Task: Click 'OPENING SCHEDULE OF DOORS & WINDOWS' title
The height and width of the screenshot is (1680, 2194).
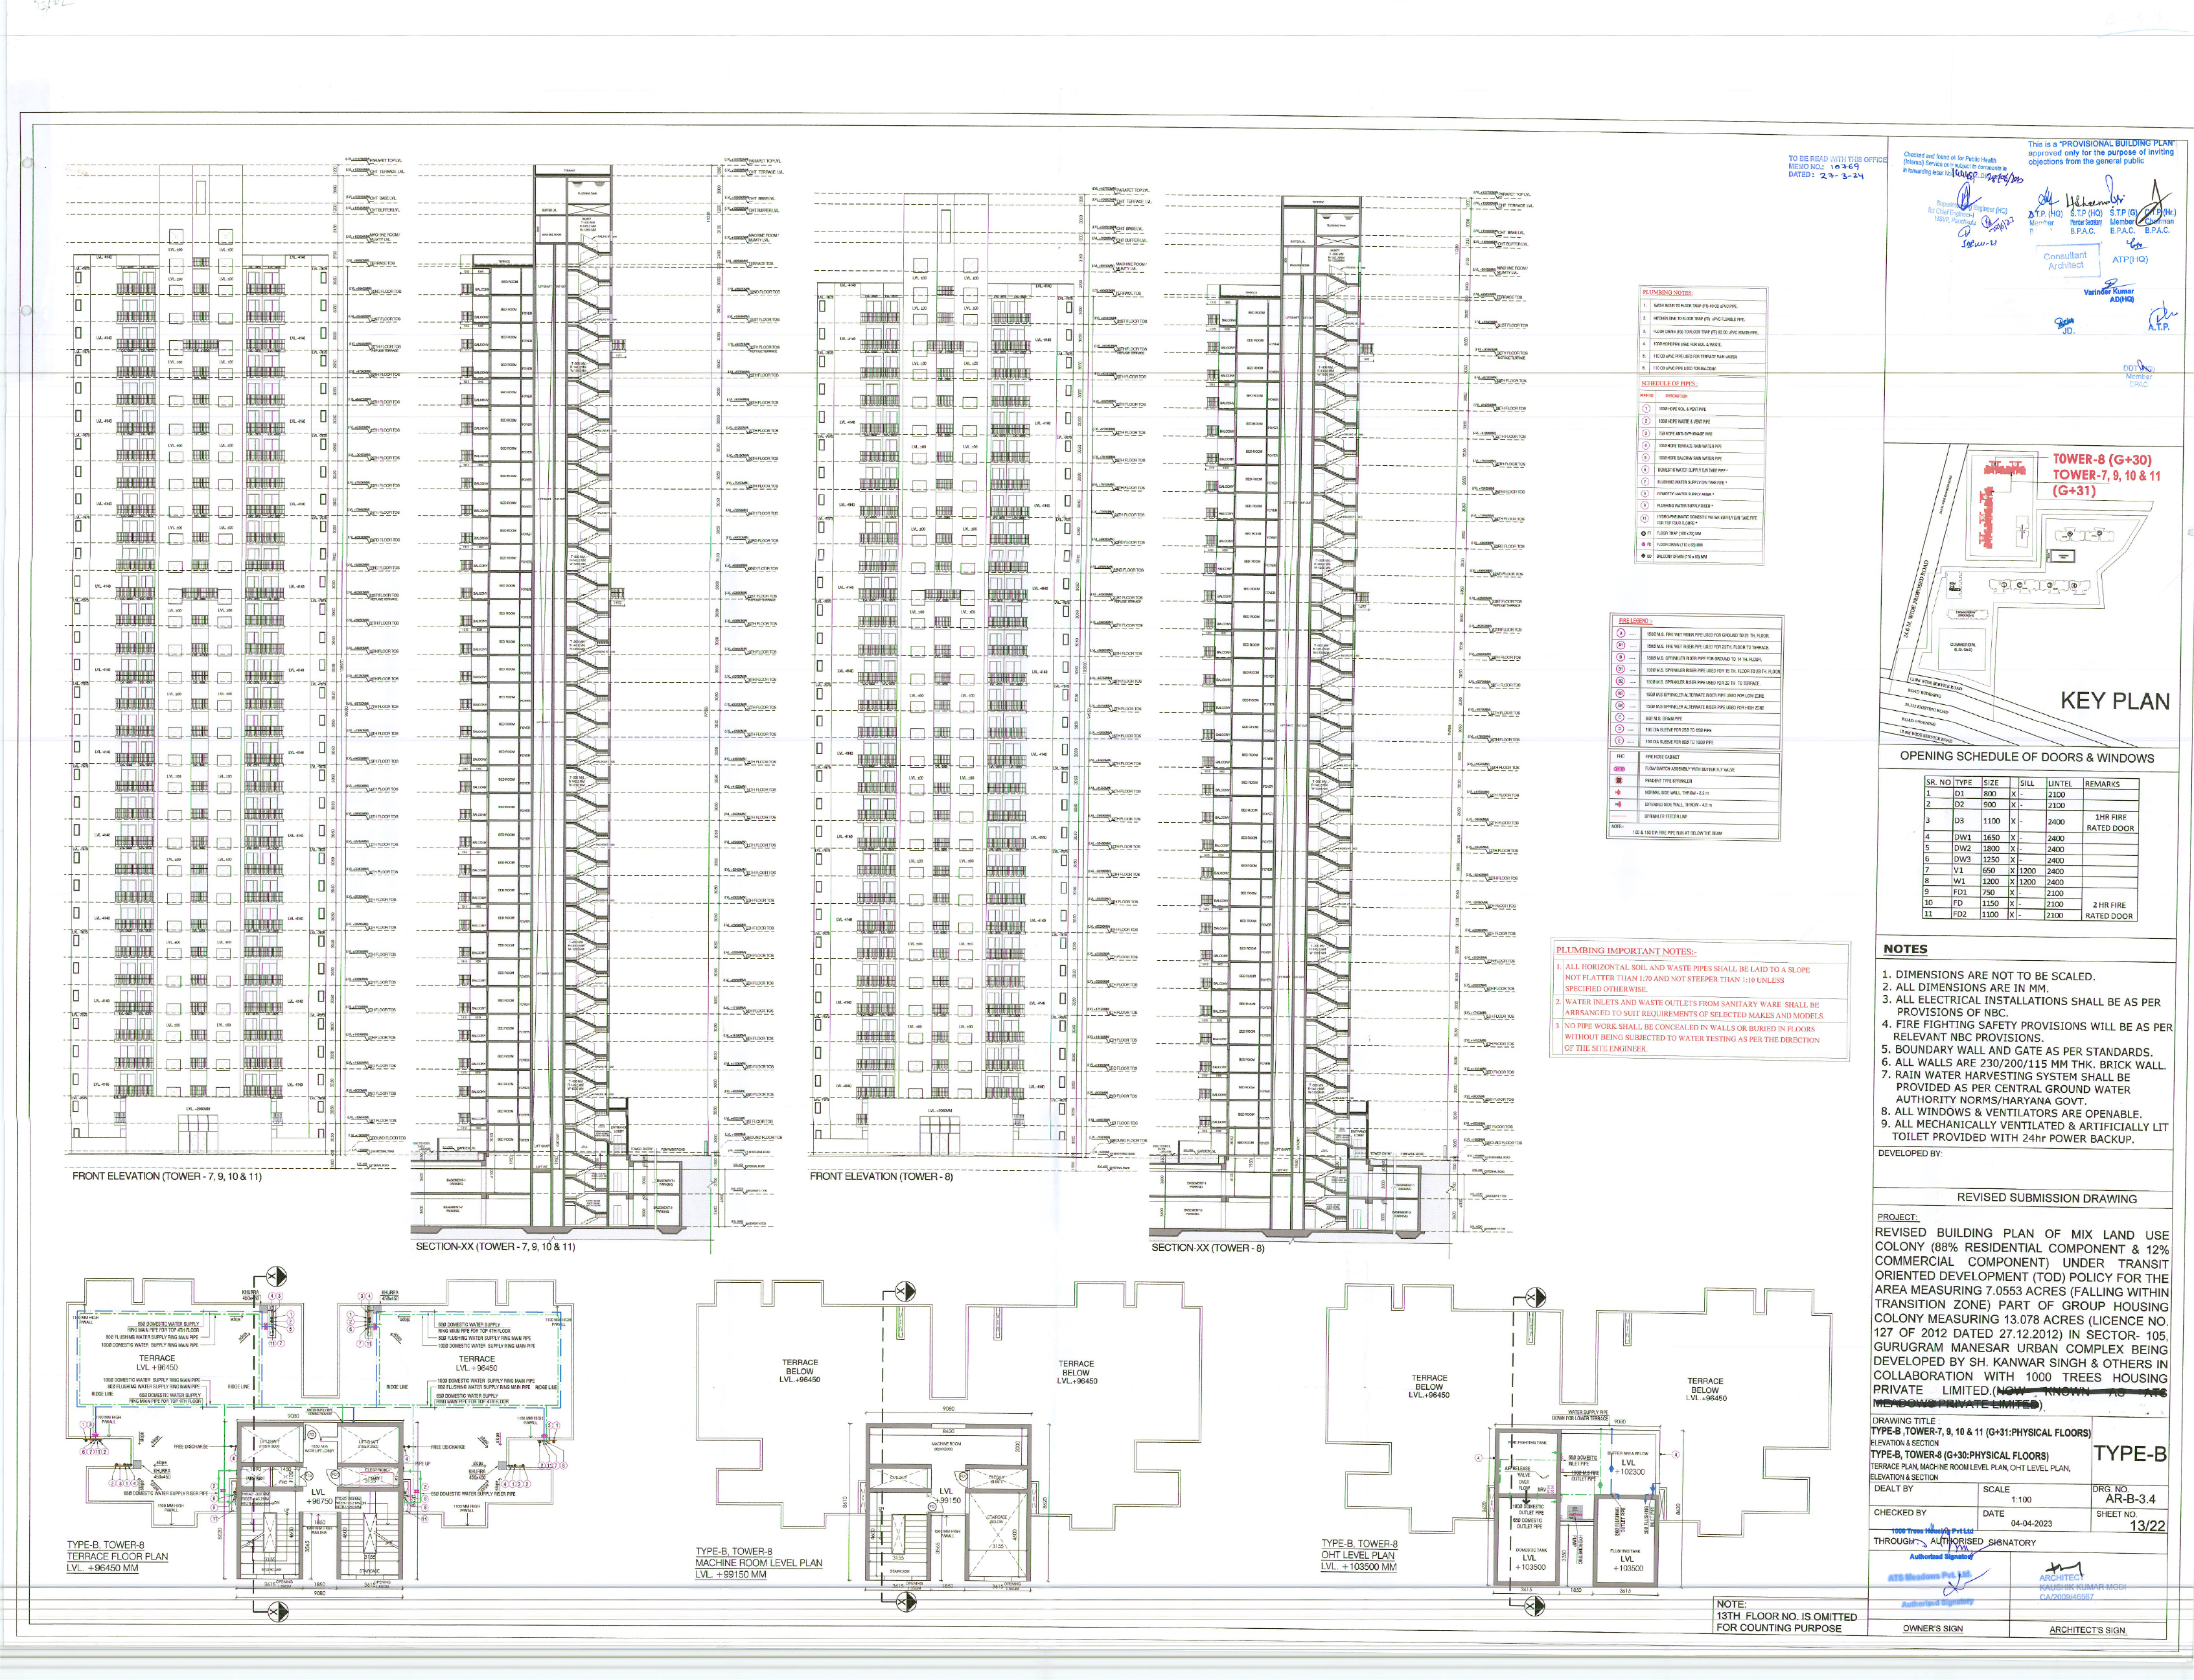Action: (2027, 757)
